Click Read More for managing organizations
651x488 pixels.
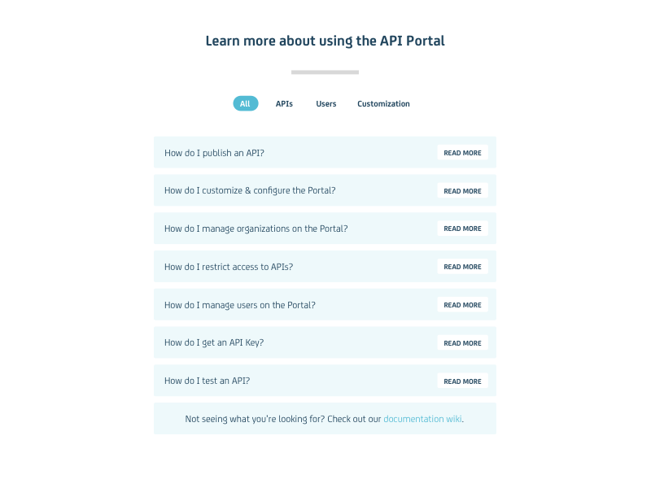click(x=462, y=229)
